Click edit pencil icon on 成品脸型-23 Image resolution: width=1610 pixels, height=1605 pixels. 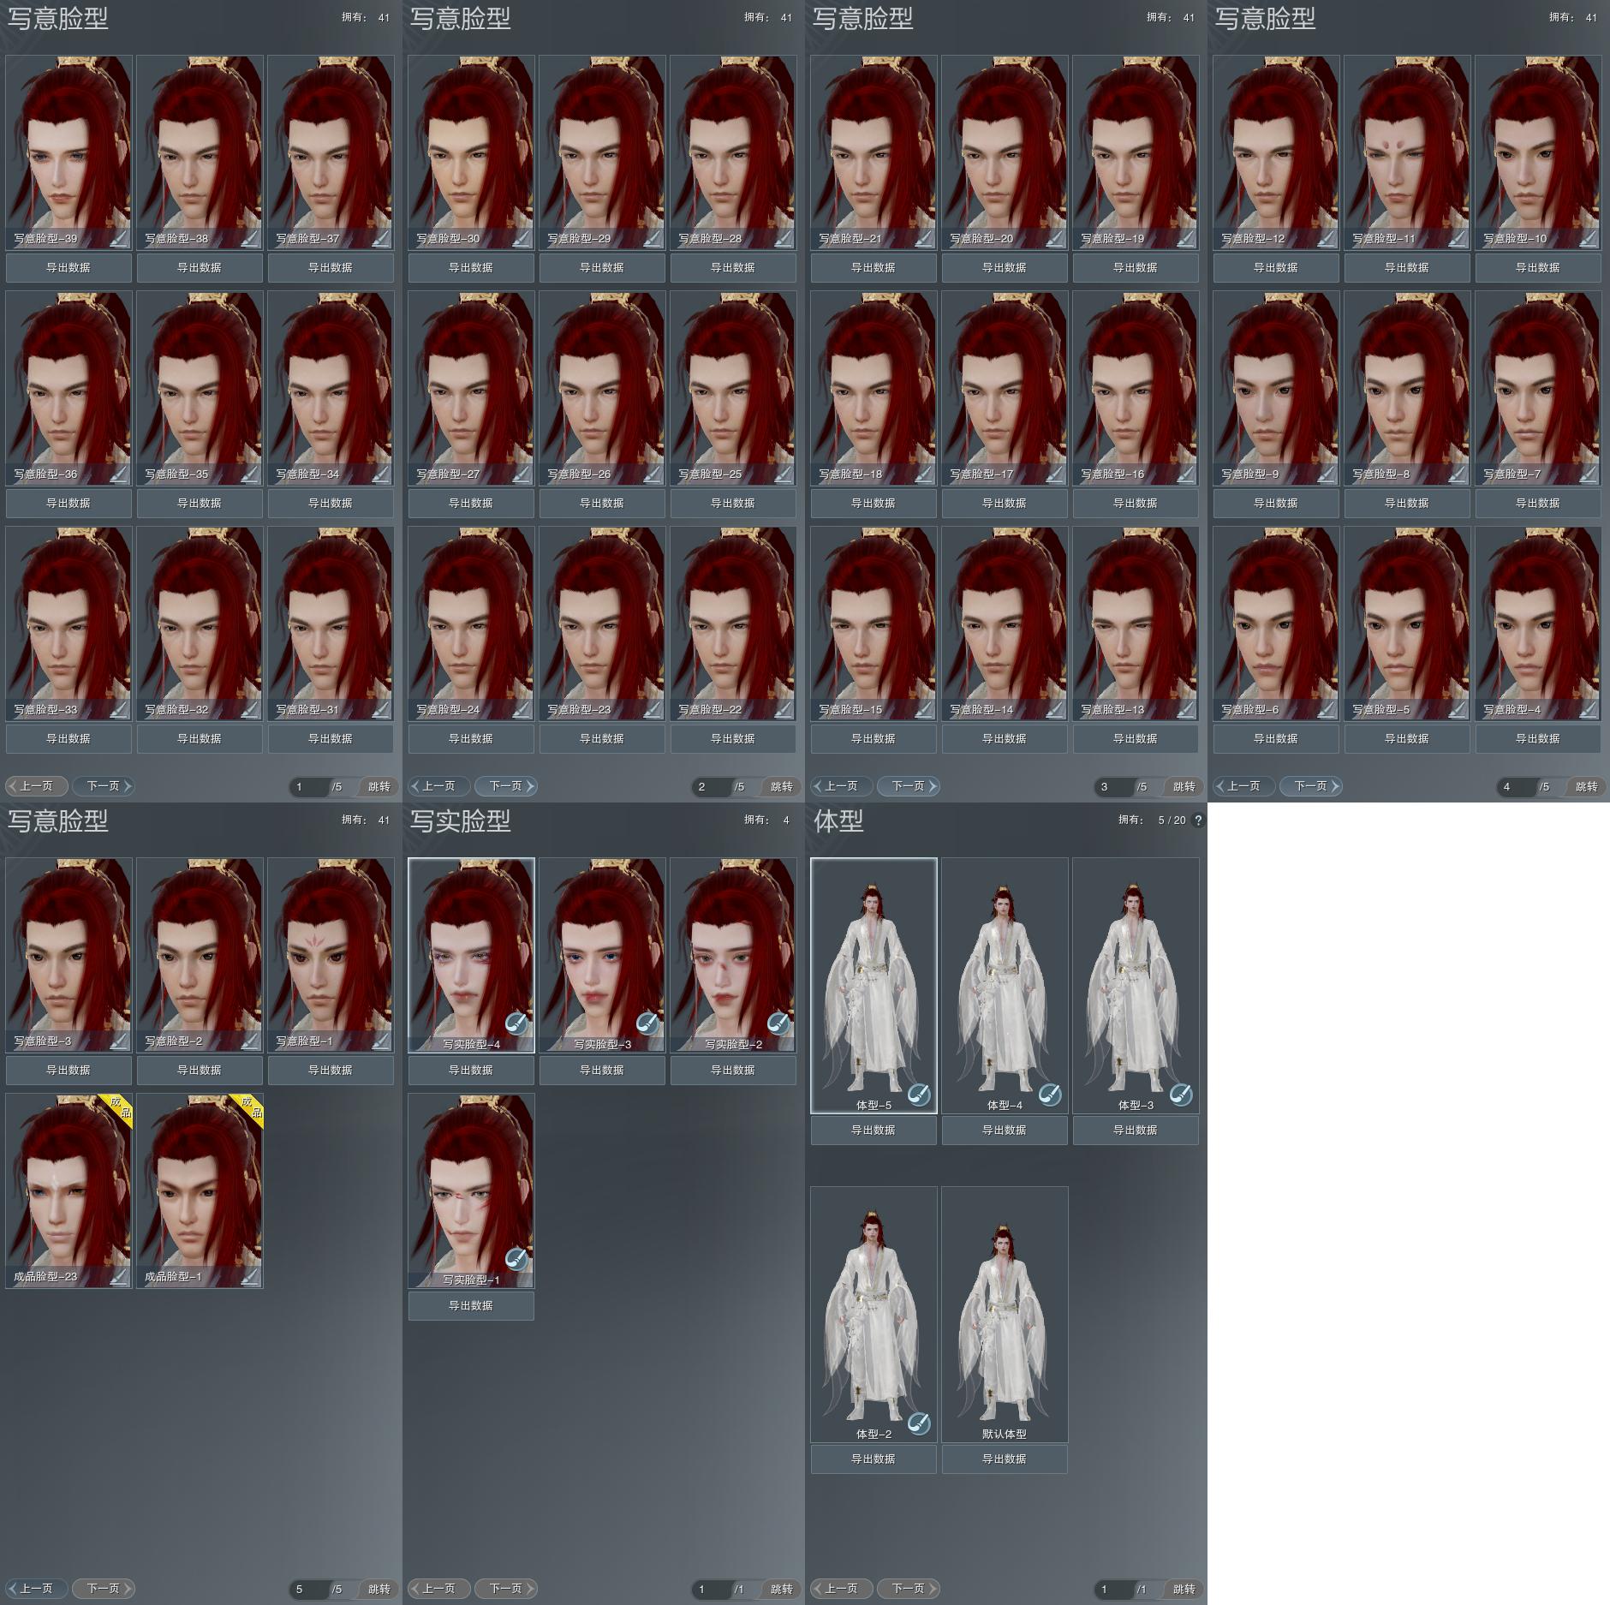119,1276
